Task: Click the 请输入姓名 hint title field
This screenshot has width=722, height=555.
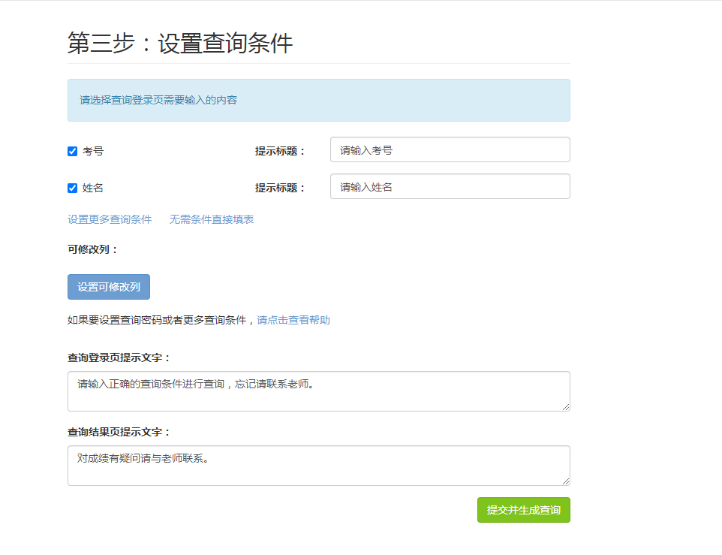Action: [x=450, y=186]
